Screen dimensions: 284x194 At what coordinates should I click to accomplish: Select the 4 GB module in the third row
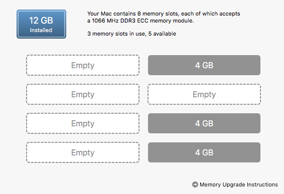tap(204, 123)
